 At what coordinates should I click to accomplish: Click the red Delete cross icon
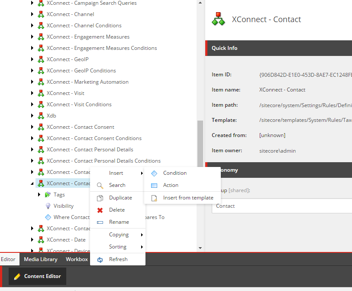(100, 210)
